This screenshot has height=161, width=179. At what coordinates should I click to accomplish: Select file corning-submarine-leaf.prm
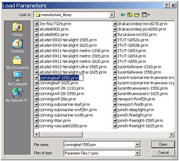click(x=64, y=104)
